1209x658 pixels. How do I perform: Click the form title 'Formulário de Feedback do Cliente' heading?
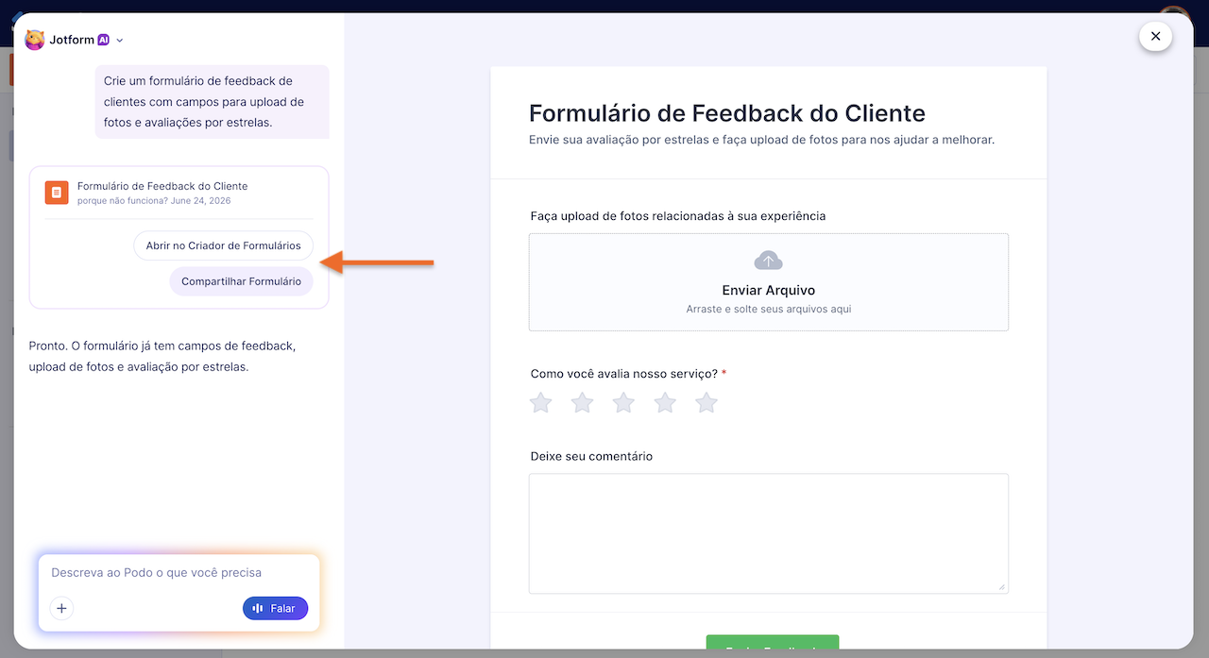coord(727,113)
